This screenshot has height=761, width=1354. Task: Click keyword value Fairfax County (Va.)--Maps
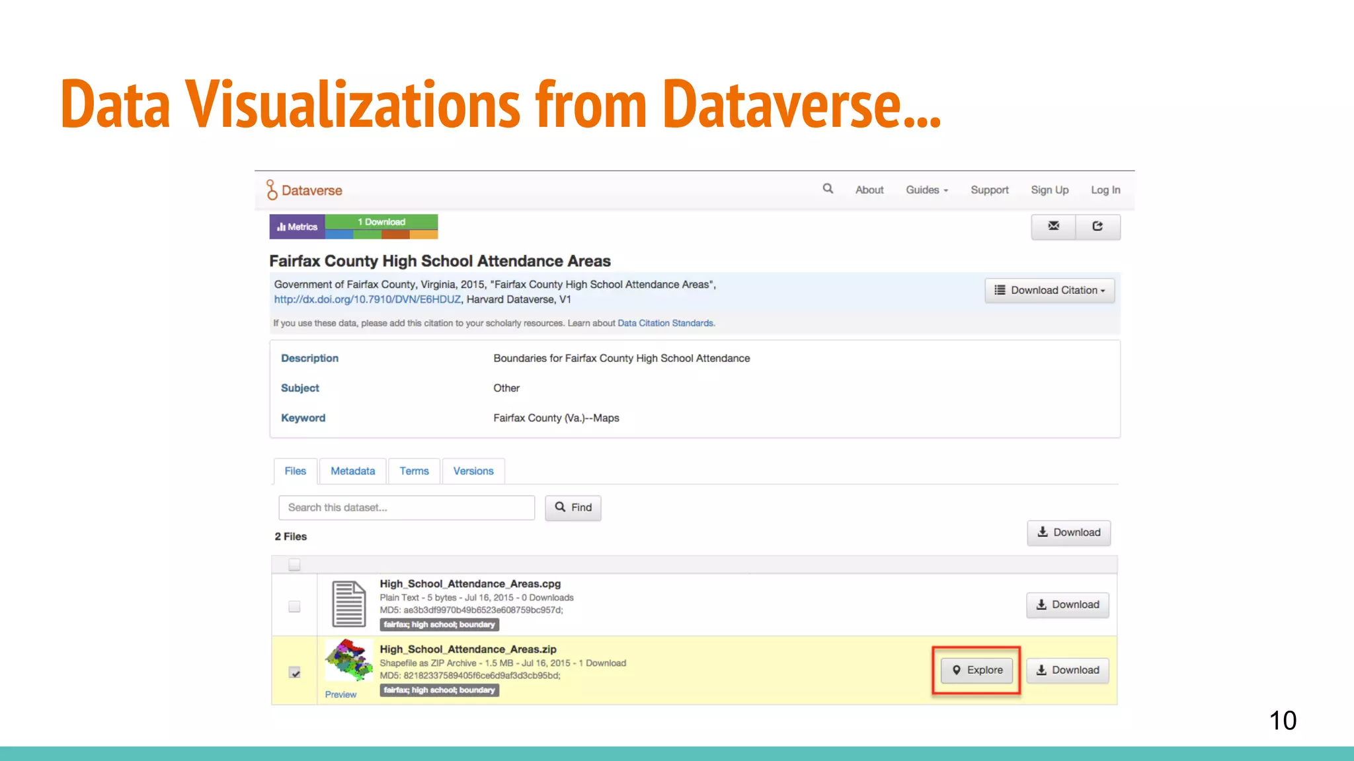tap(556, 417)
